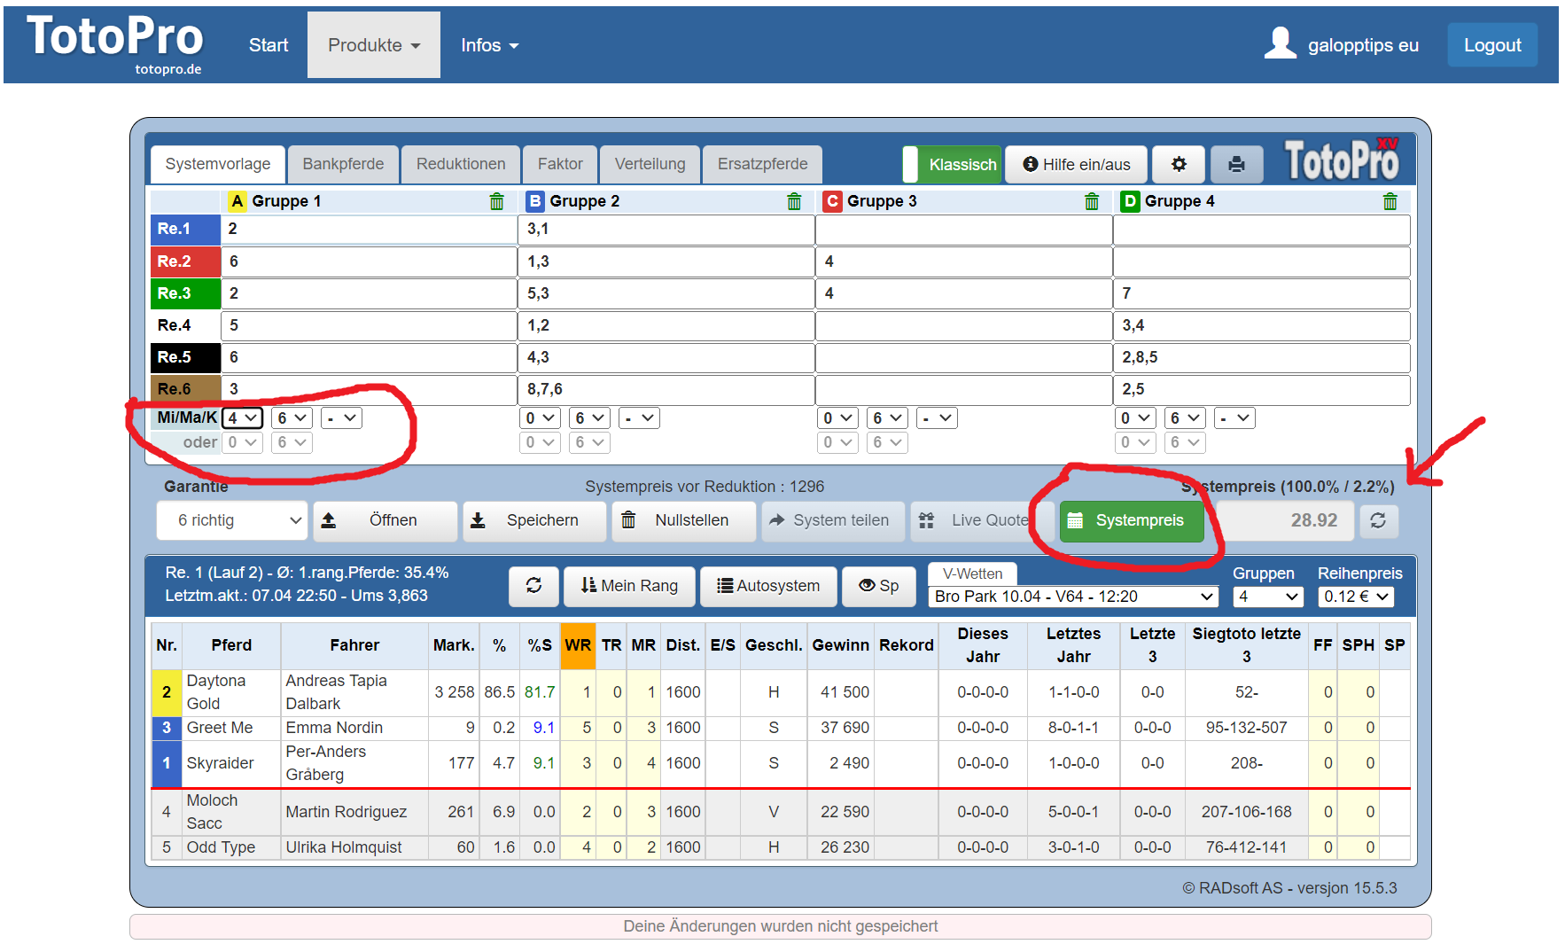Click the Moloch Sacc row
The image size is (1565, 952).
click(781, 812)
